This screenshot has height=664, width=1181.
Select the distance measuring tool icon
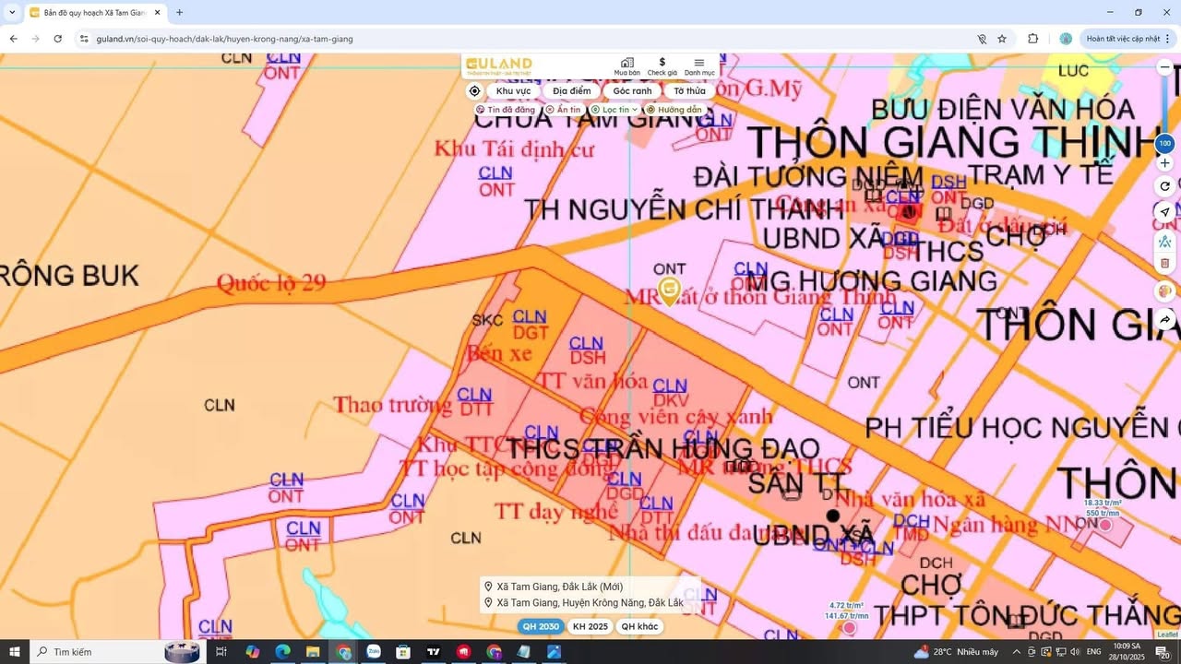coord(1164,242)
